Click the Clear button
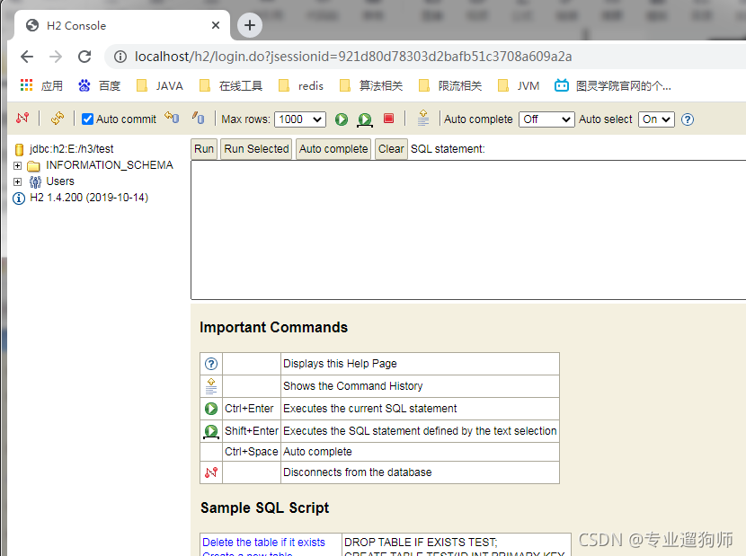Image resolution: width=746 pixels, height=556 pixels. tap(391, 149)
